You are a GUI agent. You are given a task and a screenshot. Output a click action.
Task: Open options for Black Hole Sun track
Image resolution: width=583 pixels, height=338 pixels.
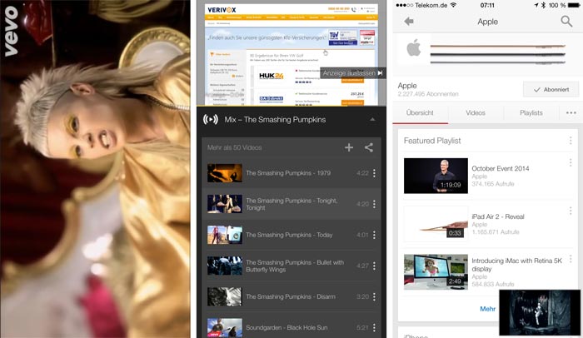374,327
